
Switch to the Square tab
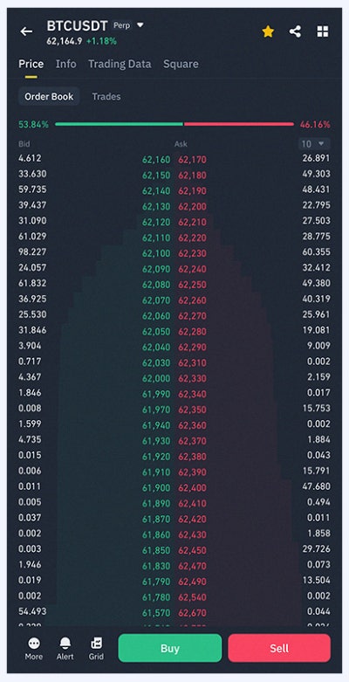click(181, 64)
